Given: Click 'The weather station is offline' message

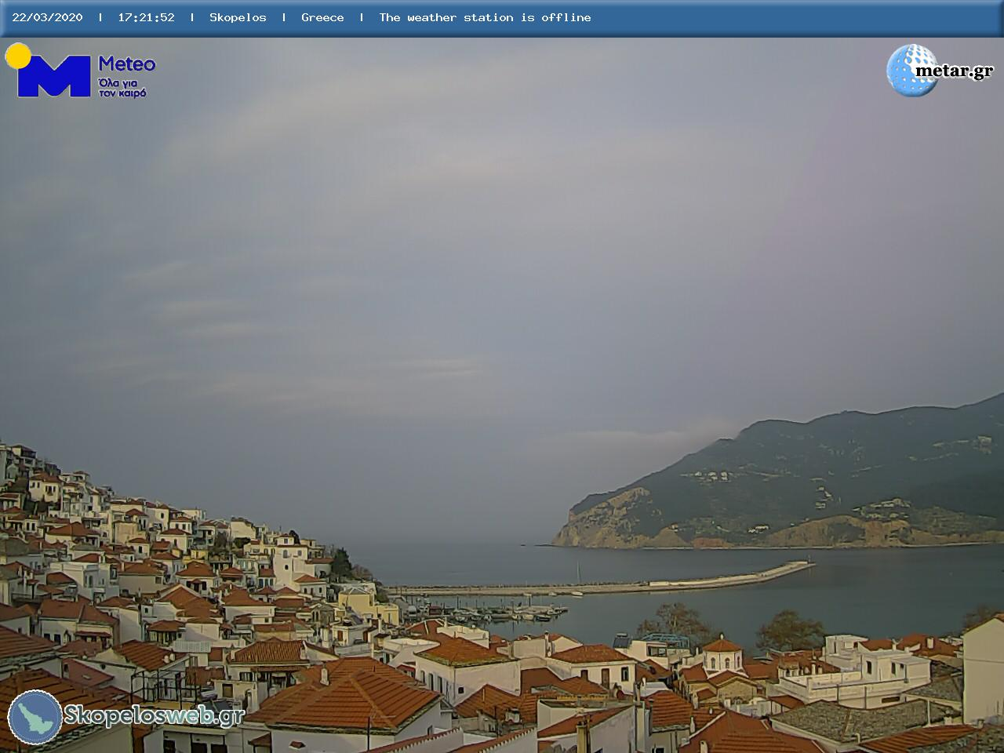Looking at the screenshot, I should tap(485, 17).
